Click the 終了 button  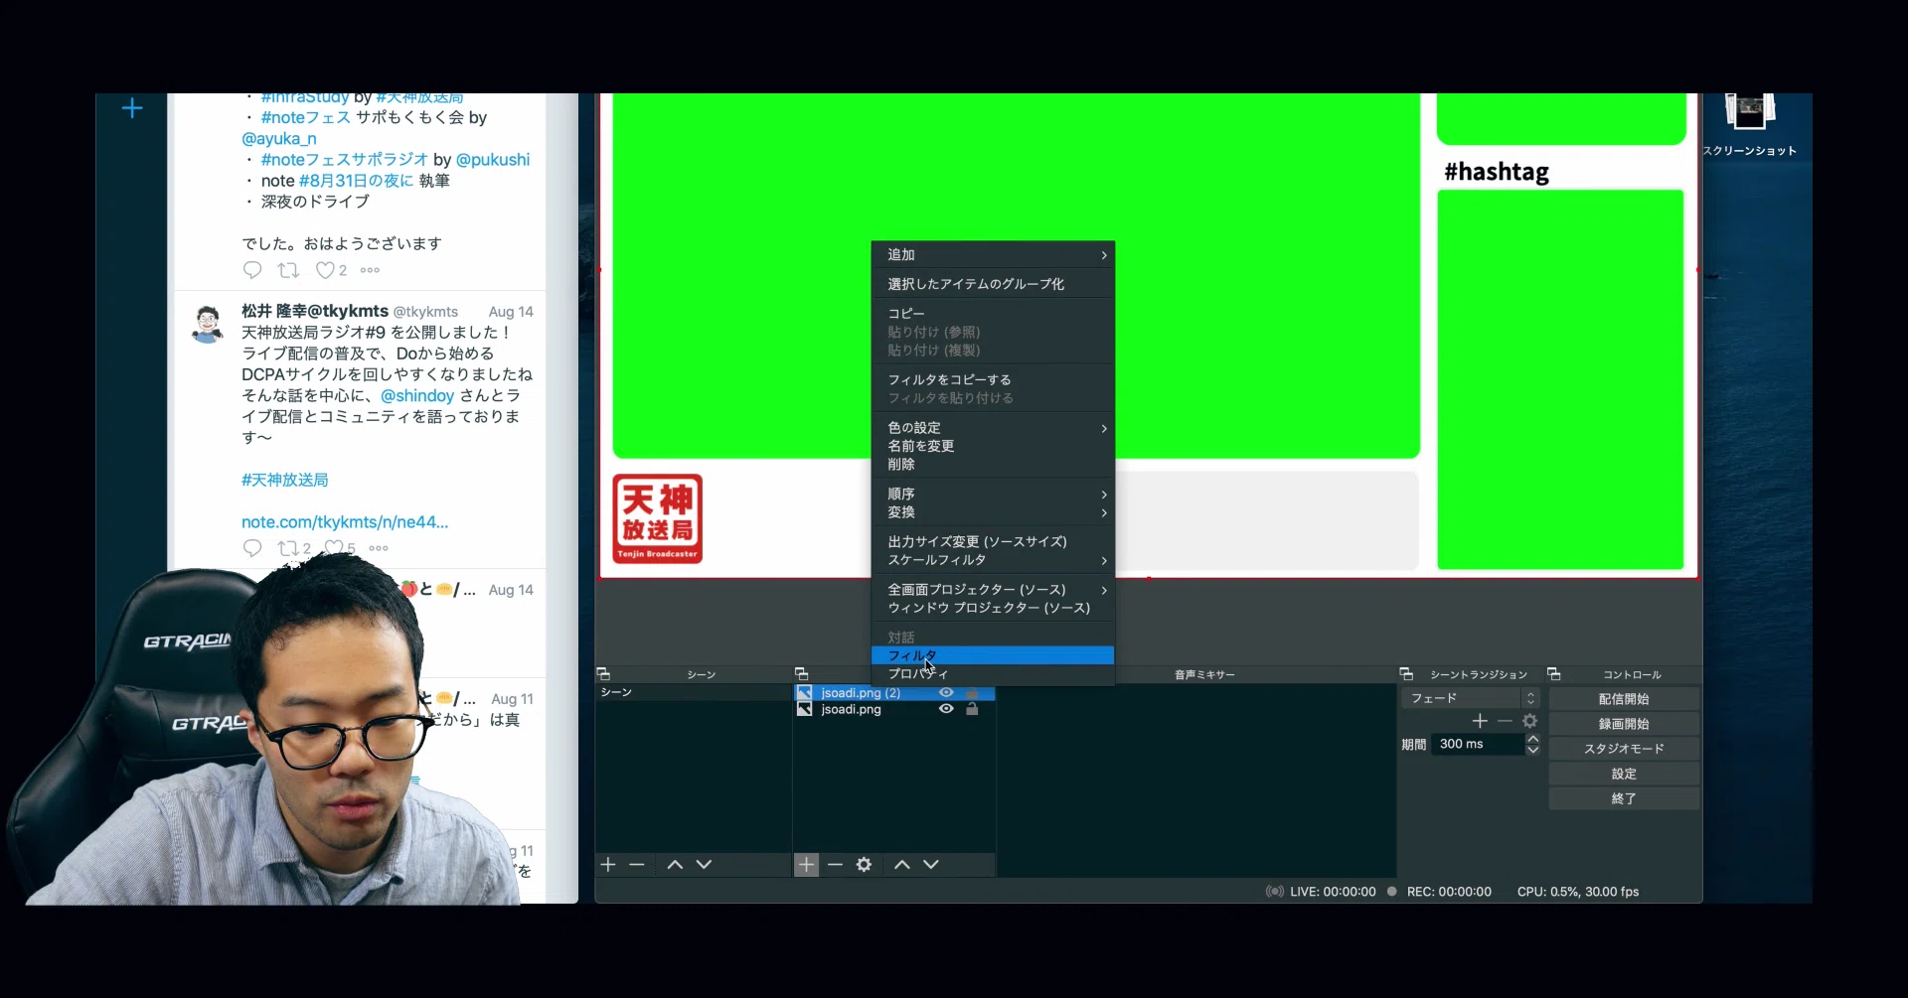click(1624, 798)
